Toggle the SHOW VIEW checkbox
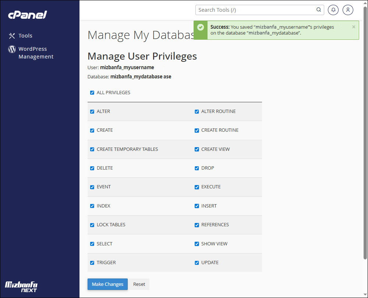368x298 pixels. tap(197, 244)
